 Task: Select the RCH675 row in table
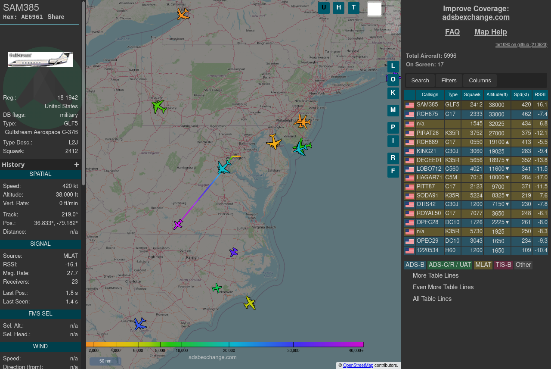point(476,114)
